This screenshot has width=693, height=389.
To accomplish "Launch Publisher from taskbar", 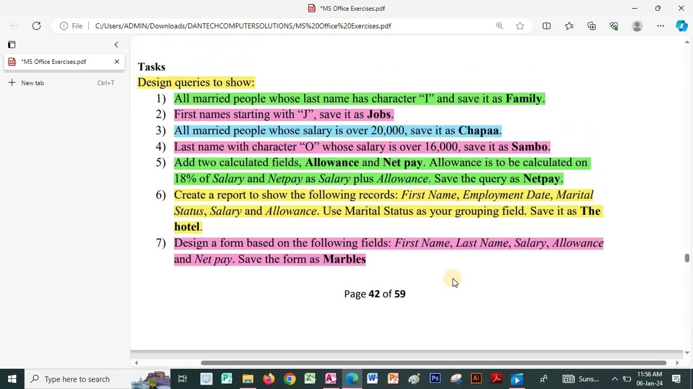I will [227, 379].
